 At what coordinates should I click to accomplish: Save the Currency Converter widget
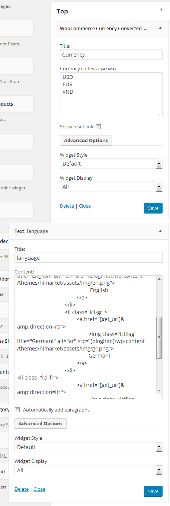click(x=153, y=208)
